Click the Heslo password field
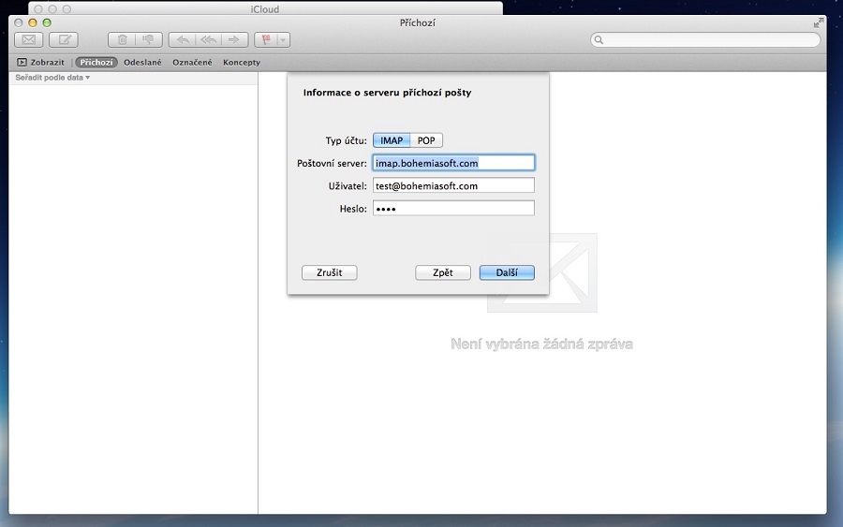 pos(453,208)
